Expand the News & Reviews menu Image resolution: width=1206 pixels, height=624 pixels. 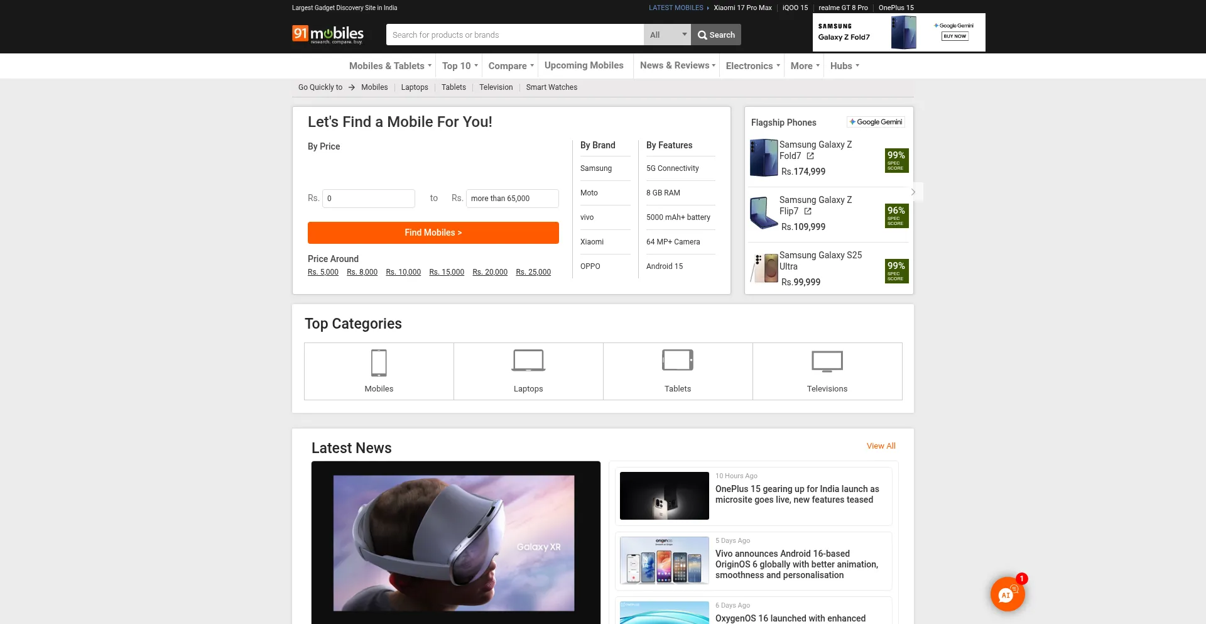678,65
